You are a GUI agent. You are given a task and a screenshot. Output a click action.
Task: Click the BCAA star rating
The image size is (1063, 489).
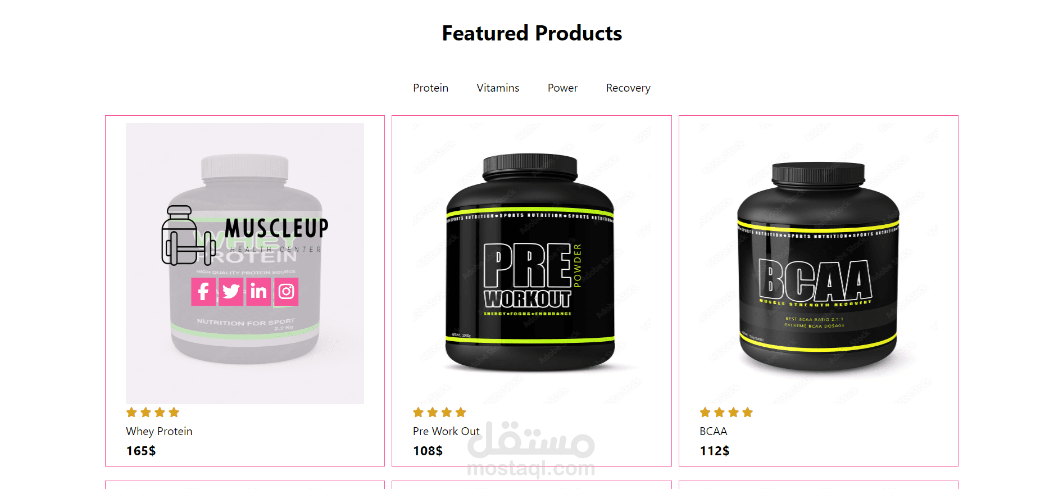[x=726, y=413]
